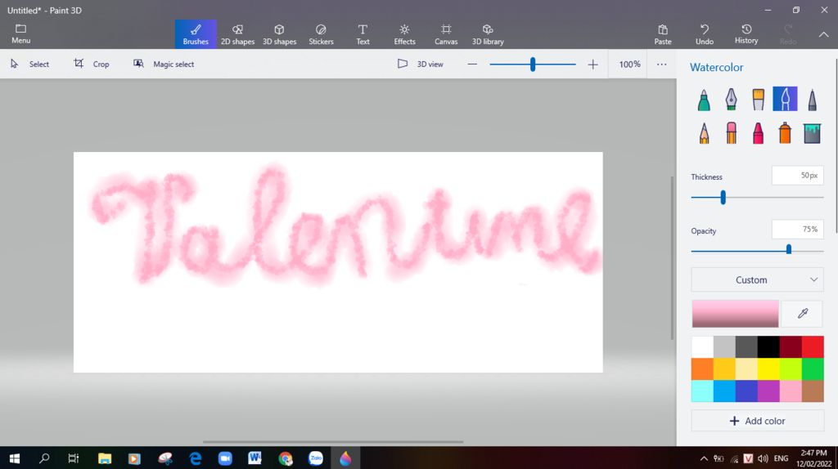Zoom in with the plus button
The width and height of the screenshot is (838, 469).
click(592, 65)
